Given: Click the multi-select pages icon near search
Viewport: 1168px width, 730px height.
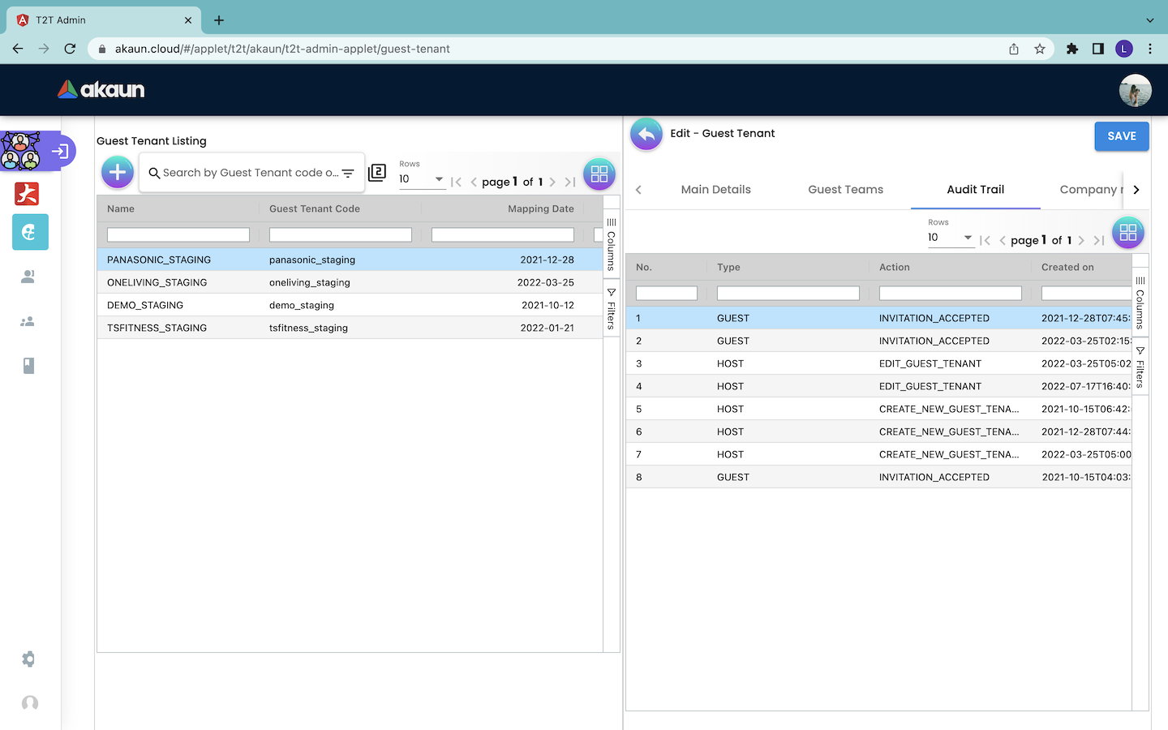Looking at the screenshot, I should click(377, 172).
